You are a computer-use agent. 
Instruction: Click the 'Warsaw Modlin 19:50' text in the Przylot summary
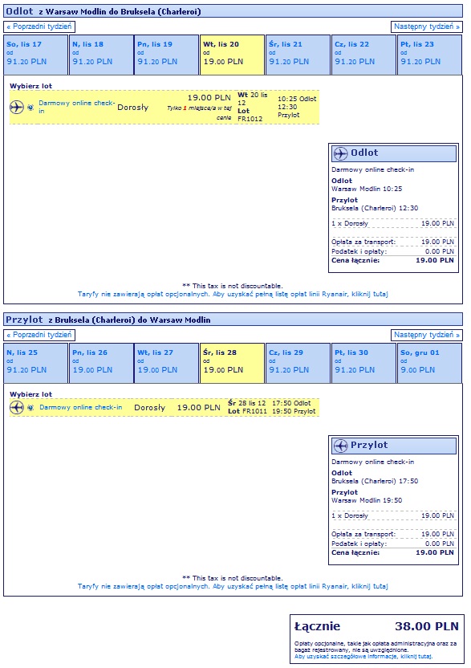[367, 500]
